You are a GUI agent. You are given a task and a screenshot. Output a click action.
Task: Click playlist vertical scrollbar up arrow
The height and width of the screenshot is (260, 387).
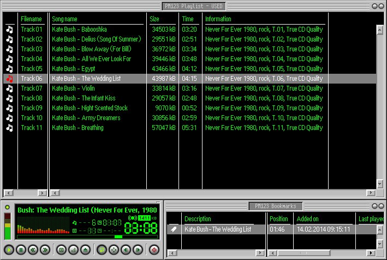click(379, 31)
